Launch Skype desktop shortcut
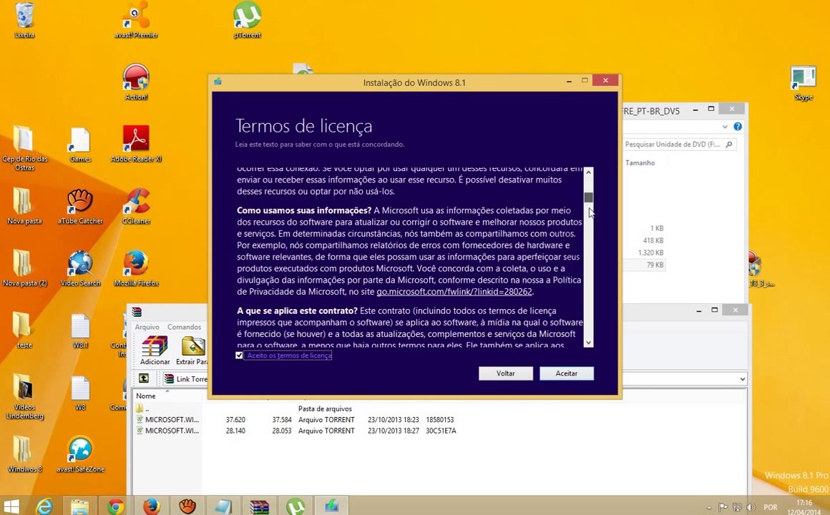 (x=803, y=82)
